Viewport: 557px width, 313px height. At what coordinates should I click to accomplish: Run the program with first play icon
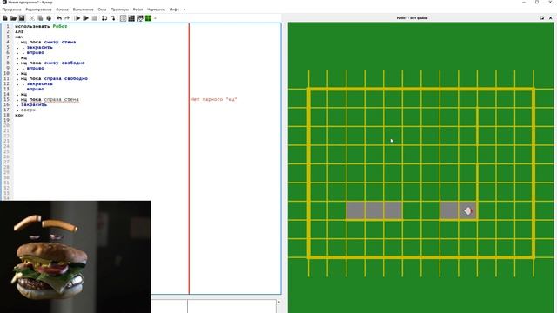77,18
